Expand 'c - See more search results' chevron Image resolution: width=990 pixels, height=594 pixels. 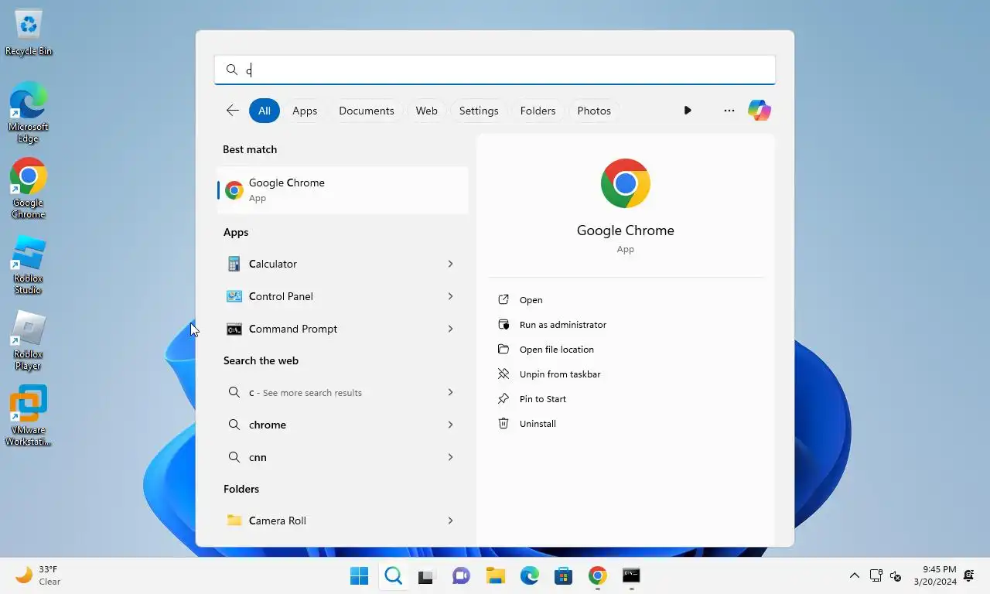pos(450,392)
